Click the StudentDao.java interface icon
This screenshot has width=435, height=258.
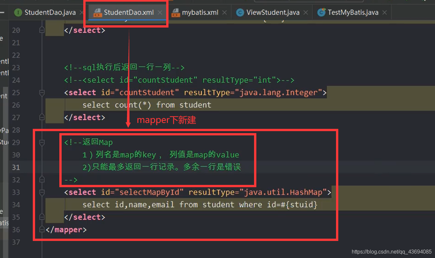tap(18, 12)
